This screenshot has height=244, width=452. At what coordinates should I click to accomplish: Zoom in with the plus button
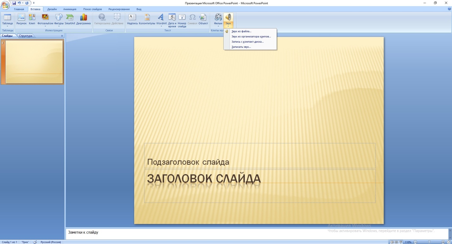[443, 242]
